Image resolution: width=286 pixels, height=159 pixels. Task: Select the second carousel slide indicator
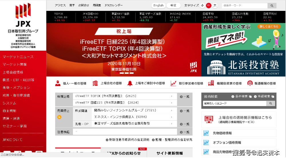(x=122, y=73)
